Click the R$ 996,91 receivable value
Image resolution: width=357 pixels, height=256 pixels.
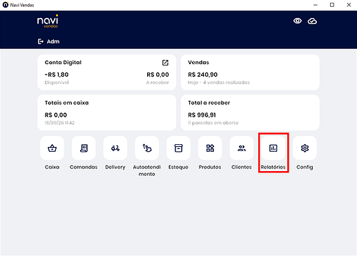point(202,115)
